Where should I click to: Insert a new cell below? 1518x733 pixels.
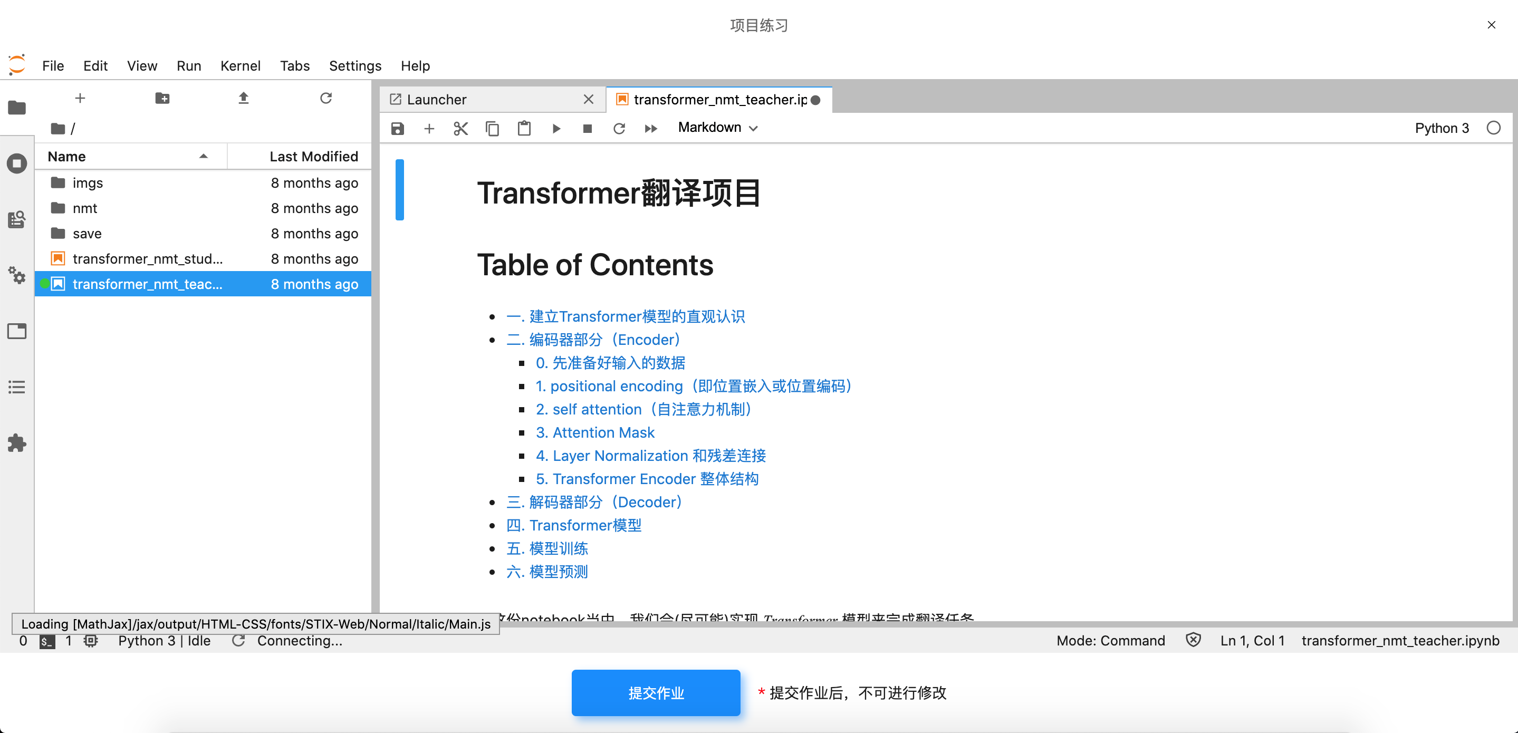pos(429,128)
